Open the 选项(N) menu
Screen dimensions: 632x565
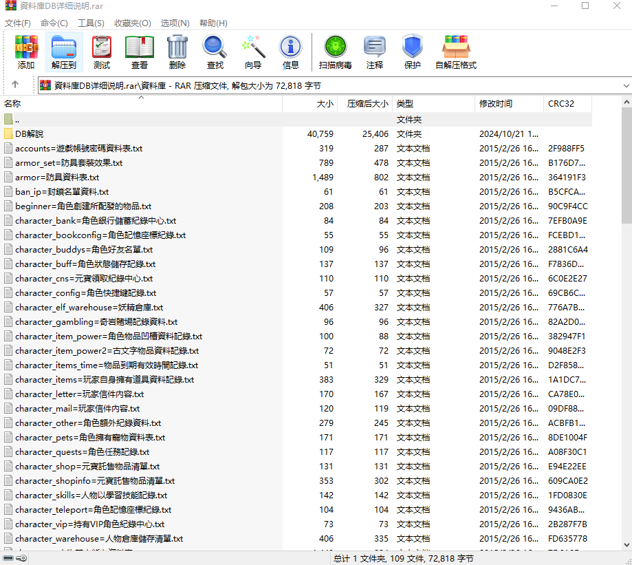coord(175,23)
